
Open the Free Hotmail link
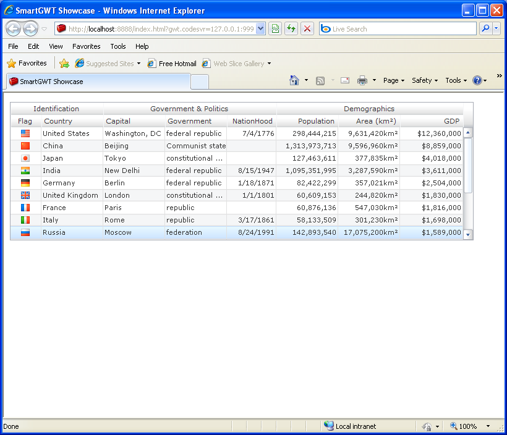(172, 64)
